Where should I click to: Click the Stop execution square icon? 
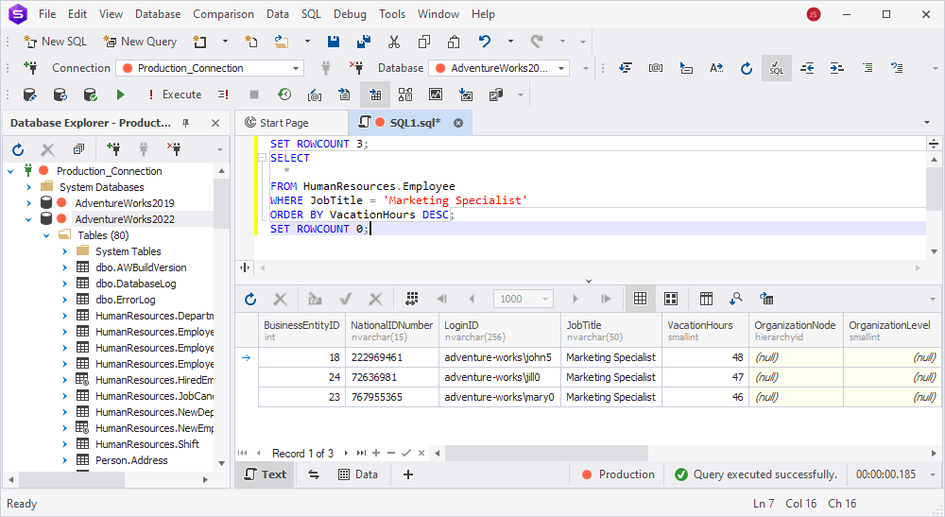(x=254, y=95)
